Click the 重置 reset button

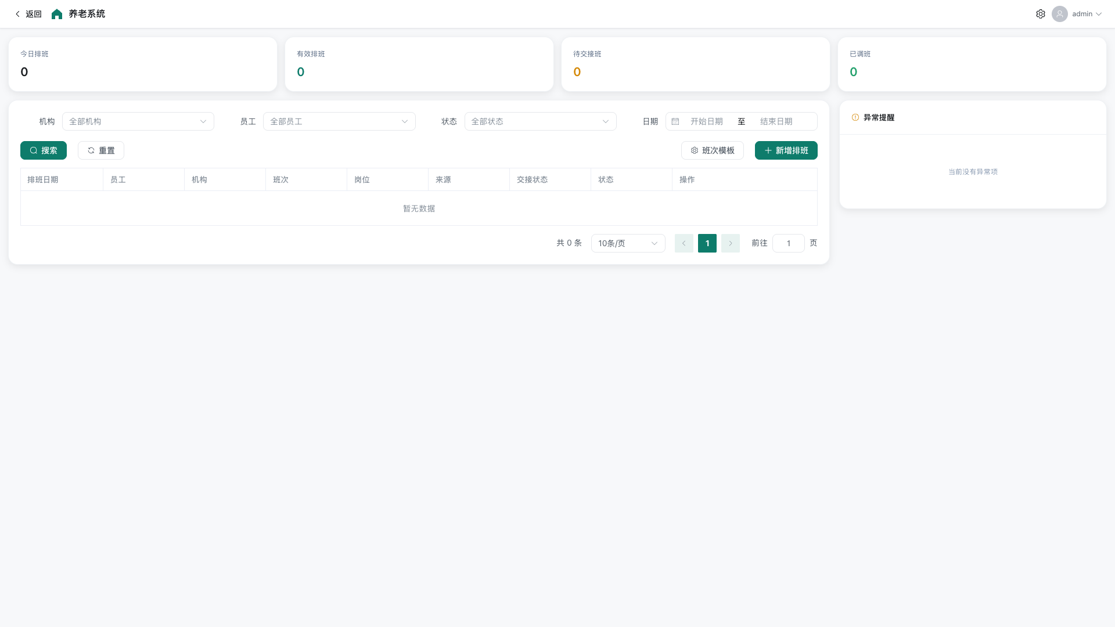[x=100, y=150]
